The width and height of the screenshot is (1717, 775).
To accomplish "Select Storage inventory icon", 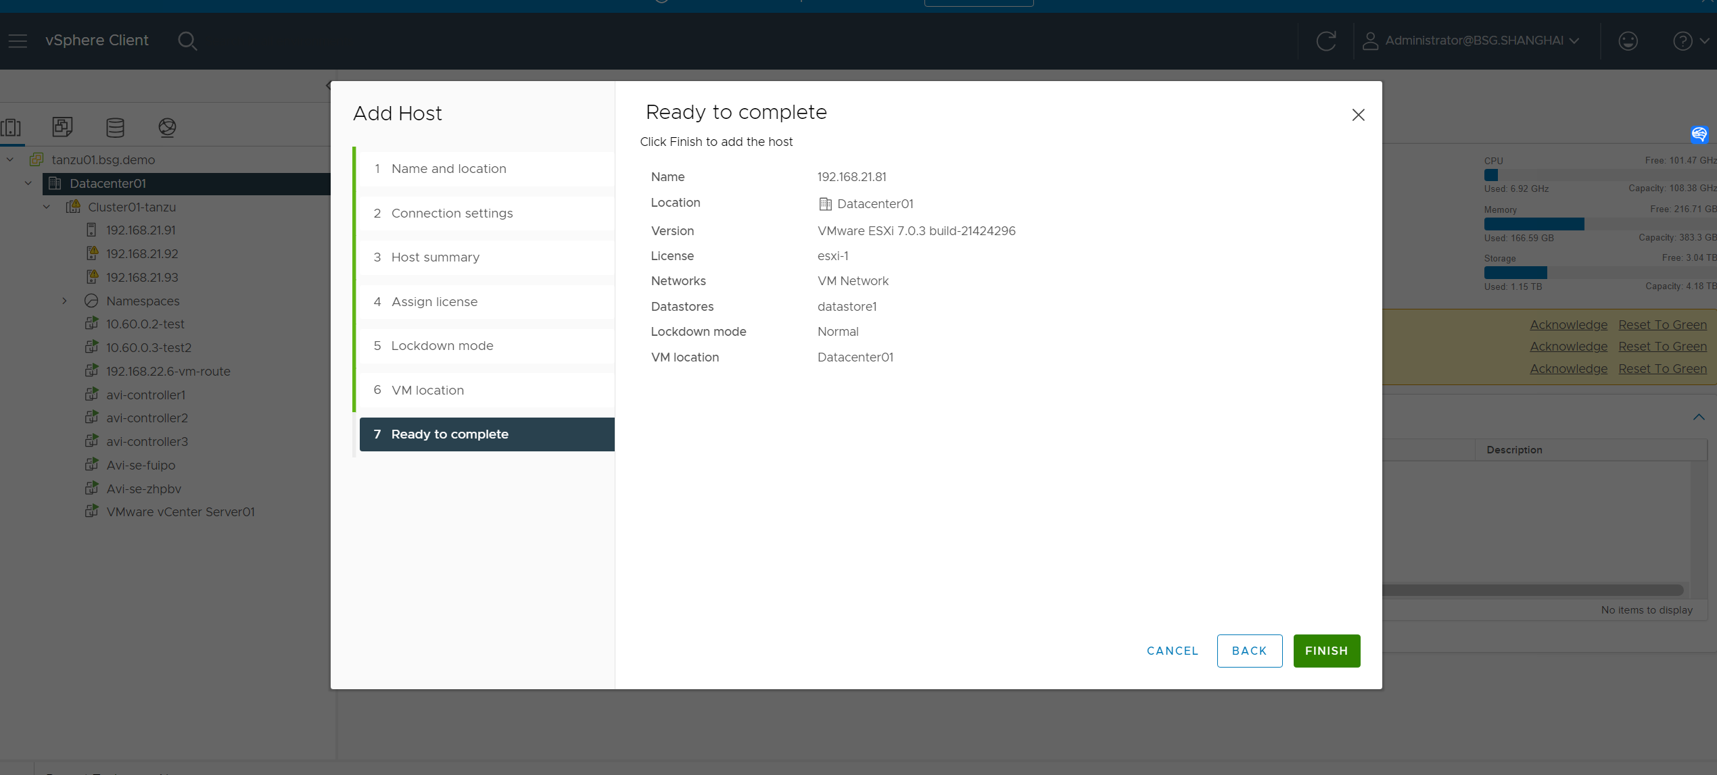I will point(115,127).
